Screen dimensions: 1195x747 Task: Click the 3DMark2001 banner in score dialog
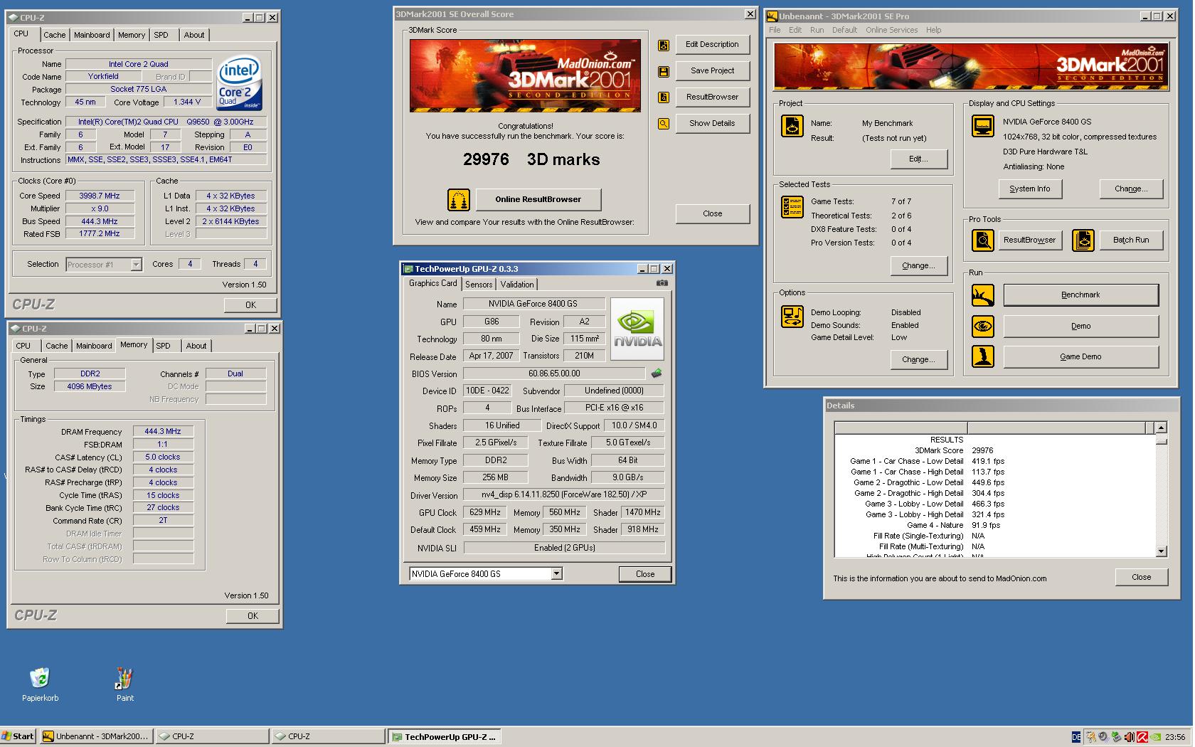click(525, 75)
